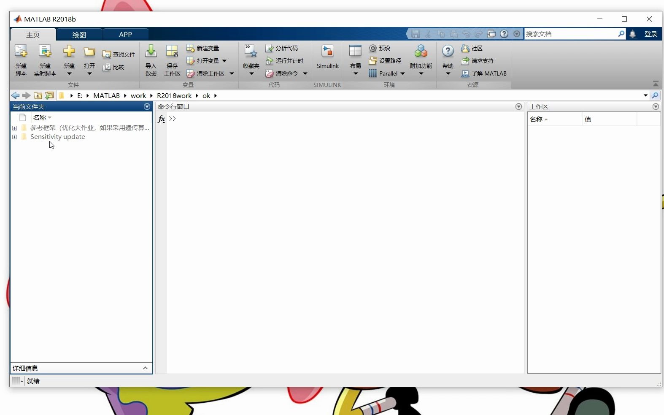
Task: Click the fx function browser icon
Action: (161, 119)
